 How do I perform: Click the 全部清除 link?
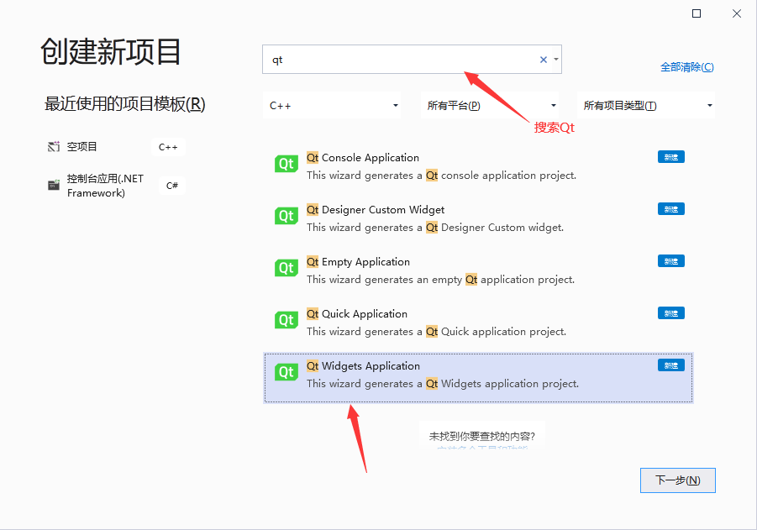pos(686,66)
